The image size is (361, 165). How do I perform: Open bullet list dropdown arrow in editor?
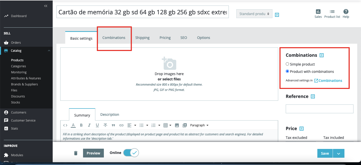tap(147, 125)
